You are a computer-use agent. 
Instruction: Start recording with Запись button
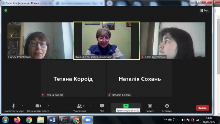[x=150, y=106]
